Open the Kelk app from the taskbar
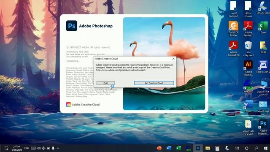 click(x=188, y=148)
